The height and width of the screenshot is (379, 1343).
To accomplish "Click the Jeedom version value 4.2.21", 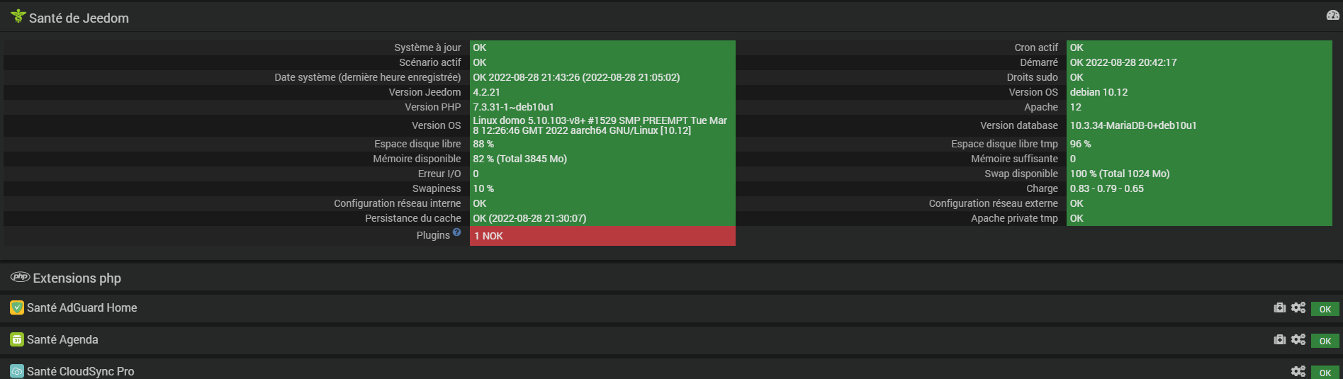I will [487, 92].
